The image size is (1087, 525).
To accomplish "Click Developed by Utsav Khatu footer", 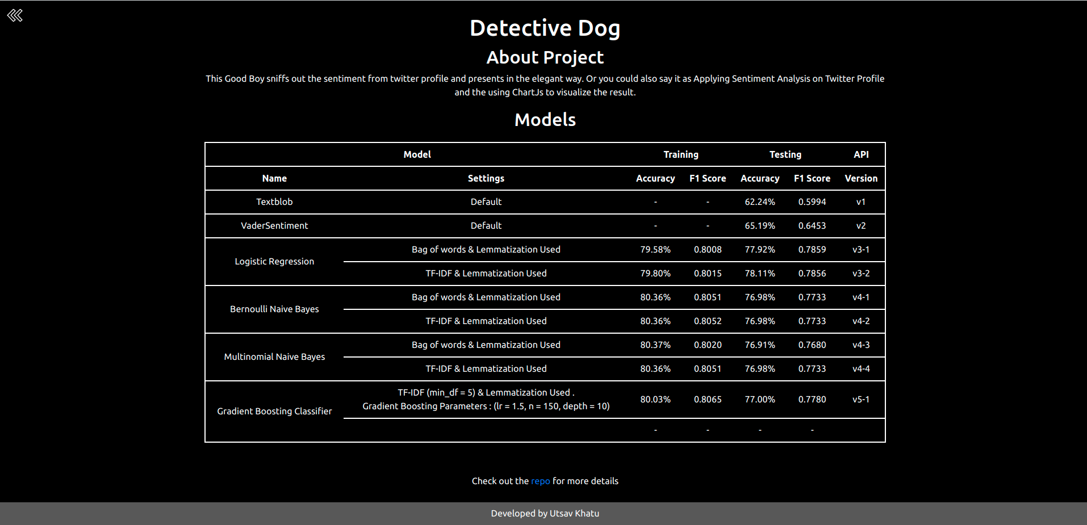I will tap(545, 513).
